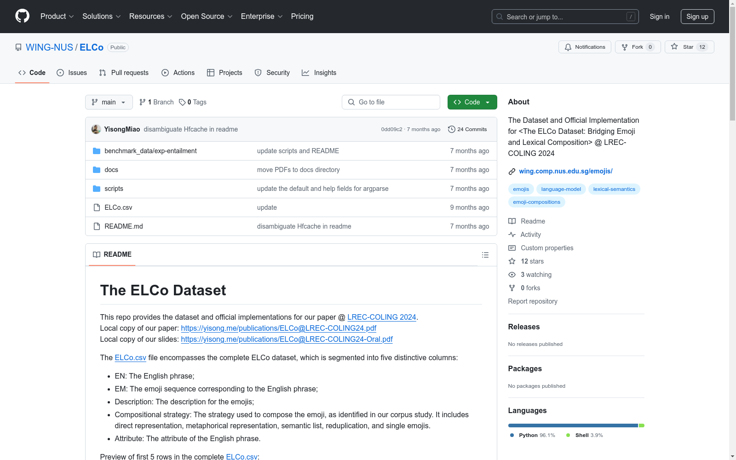
Task: Open the Pull requests tab
Action: 124,73
